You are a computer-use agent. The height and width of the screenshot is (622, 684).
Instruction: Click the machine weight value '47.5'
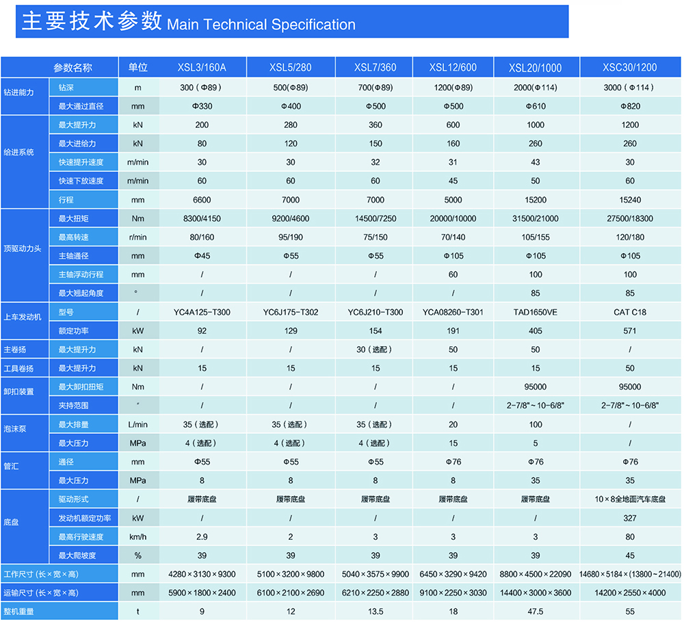536,612
